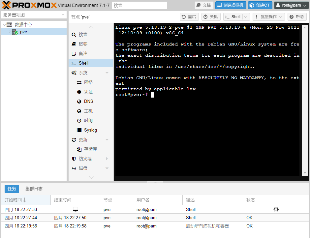Image resolution: width=310 pixels, height=238 pixels.
Task: Open the Shell button dropdown arrow
Action: click(246, 17)
